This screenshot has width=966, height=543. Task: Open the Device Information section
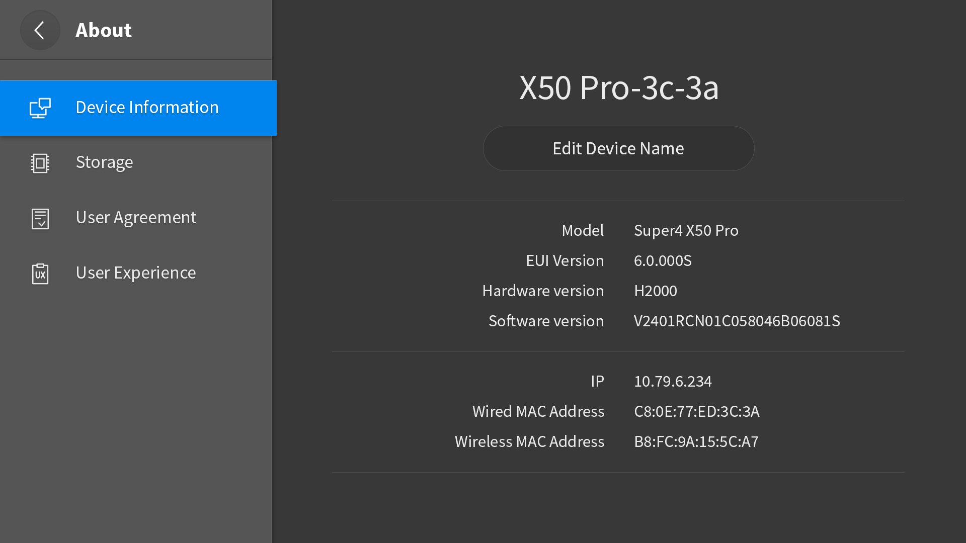coord(138,108)
